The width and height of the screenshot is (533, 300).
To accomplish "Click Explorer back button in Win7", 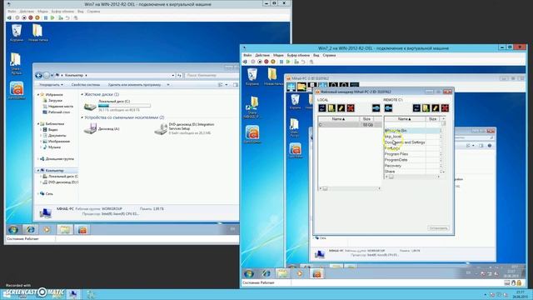I will (x=39, y=75).
